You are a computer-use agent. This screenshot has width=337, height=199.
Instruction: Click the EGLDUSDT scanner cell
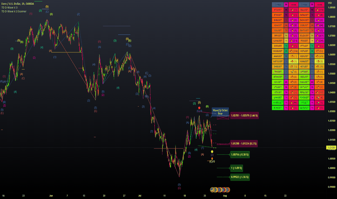coord(304,35)
